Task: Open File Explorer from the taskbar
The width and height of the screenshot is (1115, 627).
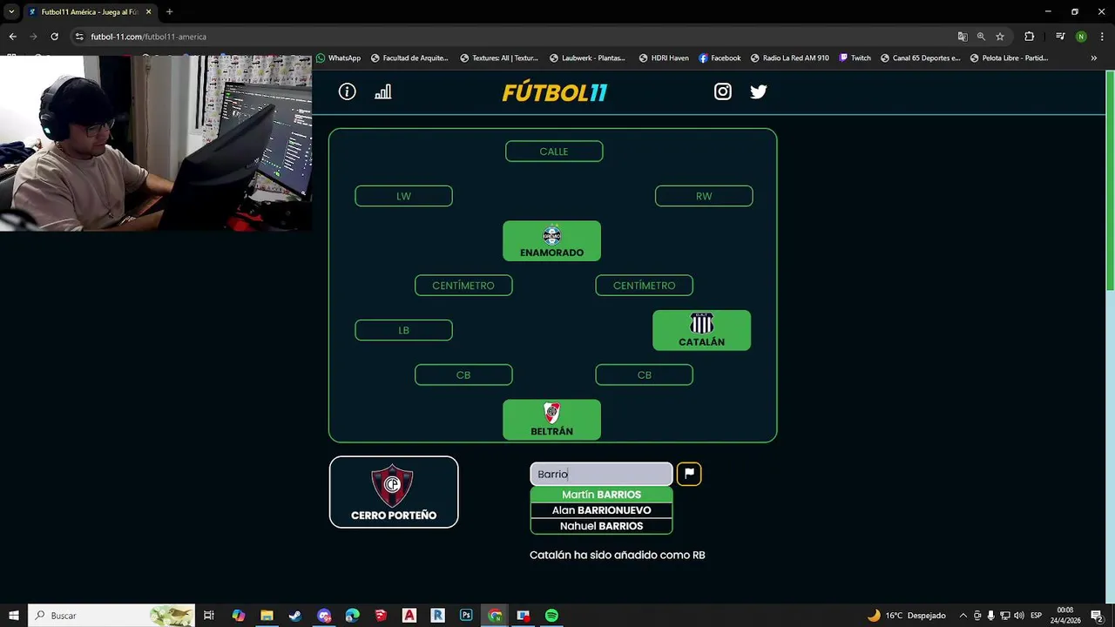Action: 267,616
